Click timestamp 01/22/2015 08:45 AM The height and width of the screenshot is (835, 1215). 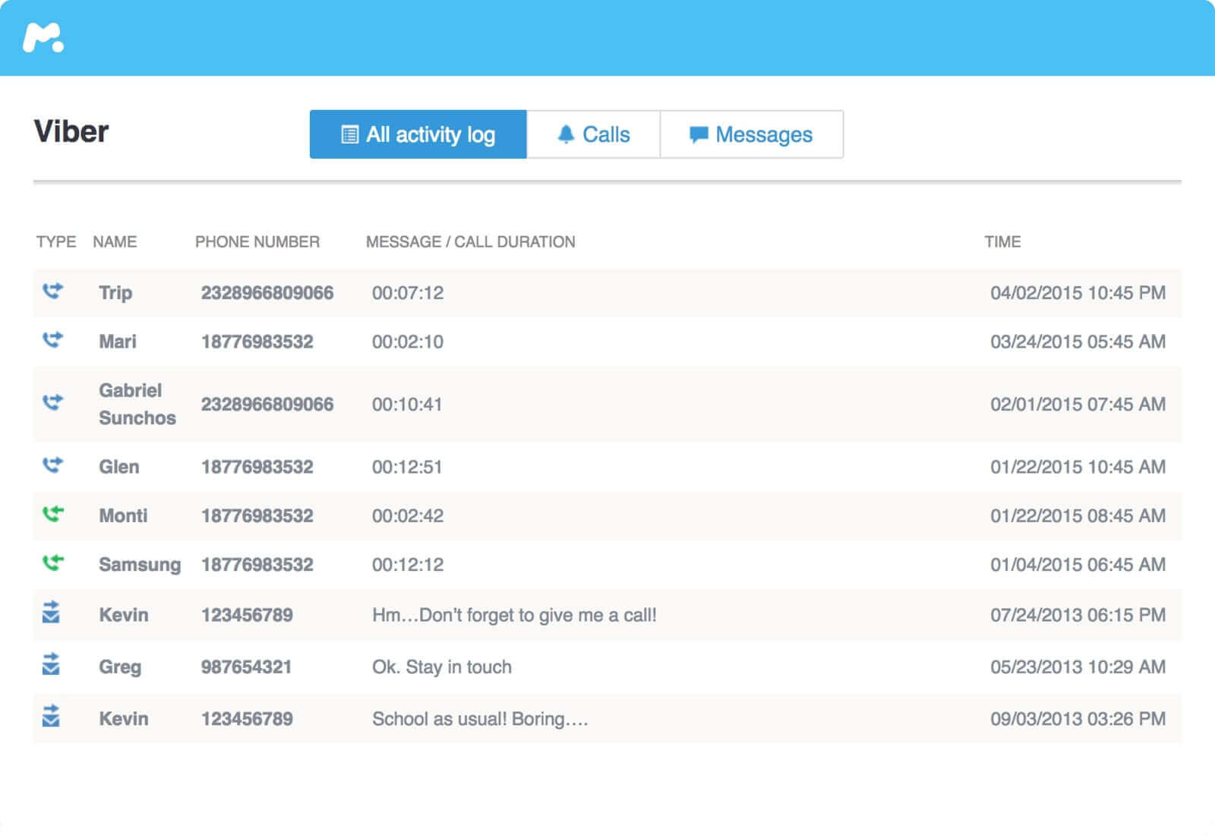coord(1078,515)
